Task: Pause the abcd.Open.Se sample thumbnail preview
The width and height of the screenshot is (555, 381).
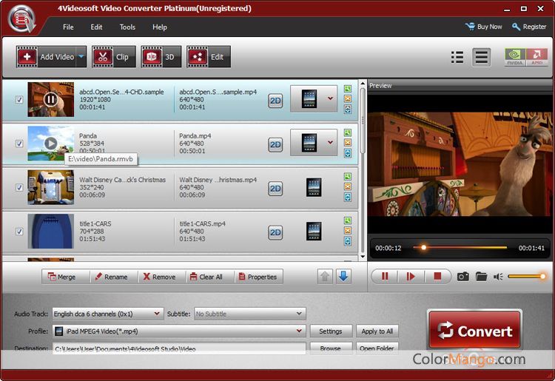Action: (50, 99)
